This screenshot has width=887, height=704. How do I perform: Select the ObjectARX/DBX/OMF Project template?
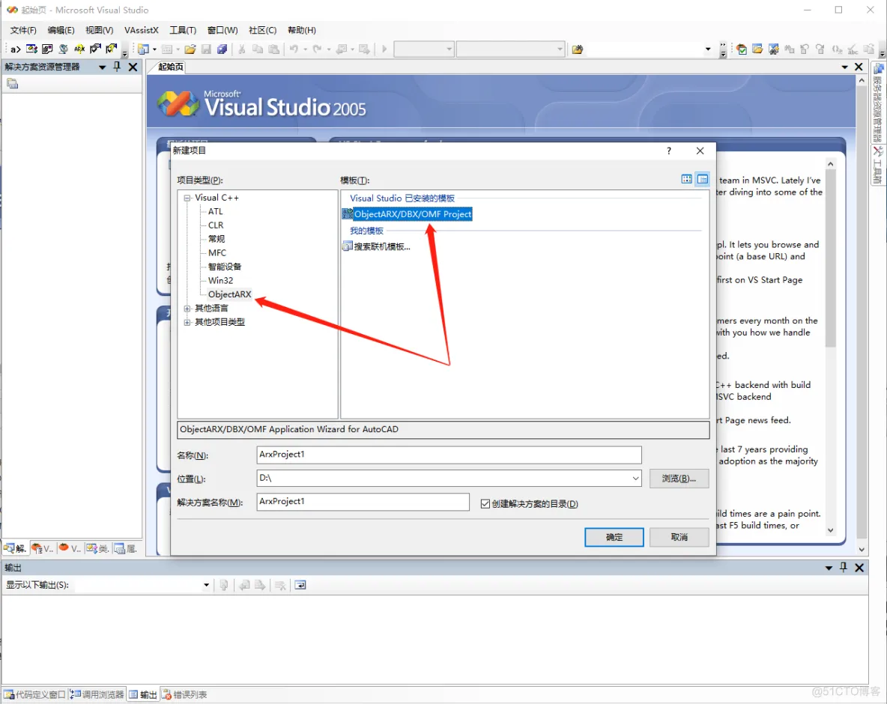click(x=408, y=214)
